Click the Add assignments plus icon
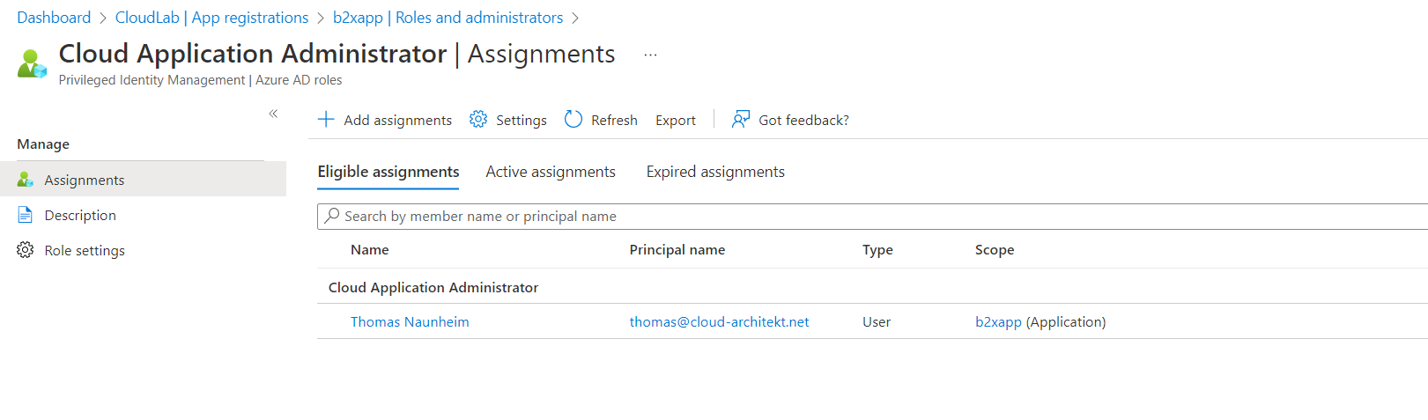This screenshot has height=420, width=1428. click(326, 119)
